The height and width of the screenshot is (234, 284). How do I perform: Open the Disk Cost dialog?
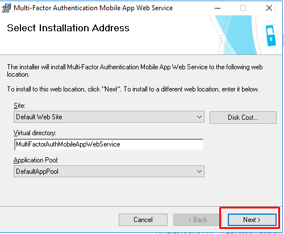click(x=243, y=118)
